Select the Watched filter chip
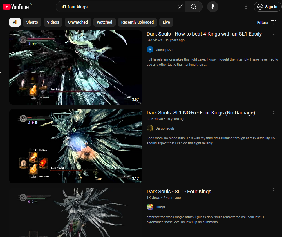 click(104, 22)
